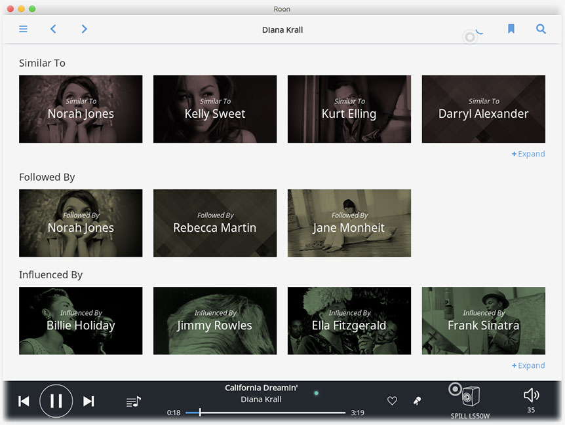Click the playback progress seek bar
Viewport: 565px width, 425px height.
[x=265, y=413]
